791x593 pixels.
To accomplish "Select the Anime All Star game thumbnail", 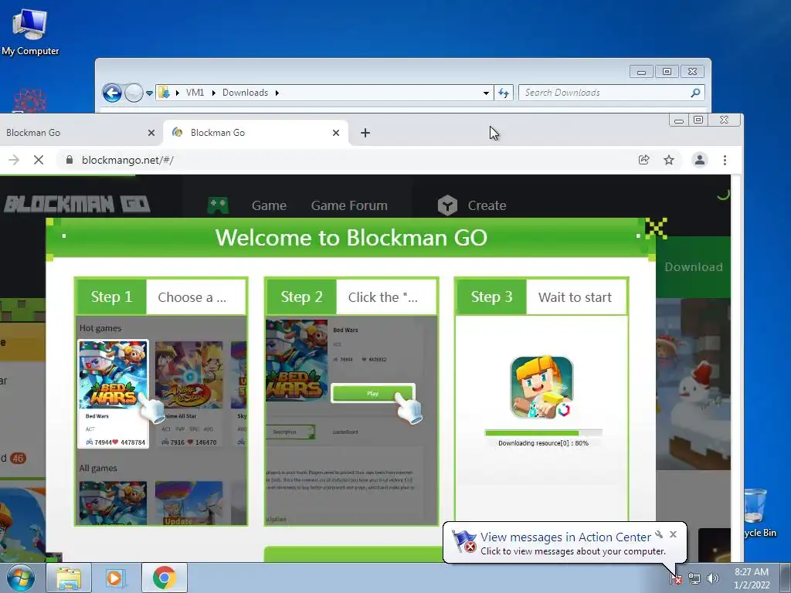I will pos(188,374).
